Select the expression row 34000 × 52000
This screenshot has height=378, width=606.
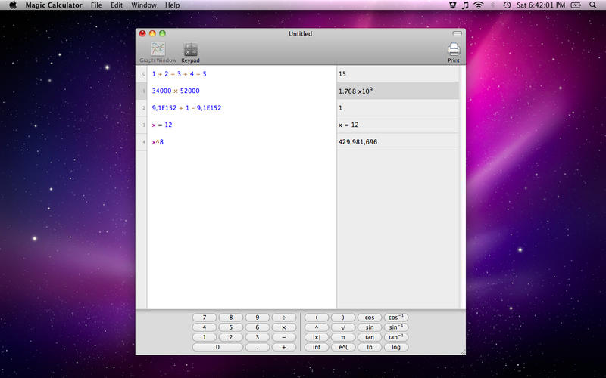tap(176, 91)
